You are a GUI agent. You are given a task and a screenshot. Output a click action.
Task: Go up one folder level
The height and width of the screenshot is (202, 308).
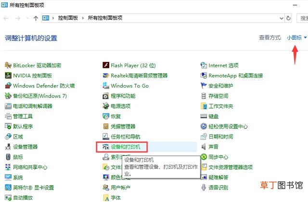(36, 18)
